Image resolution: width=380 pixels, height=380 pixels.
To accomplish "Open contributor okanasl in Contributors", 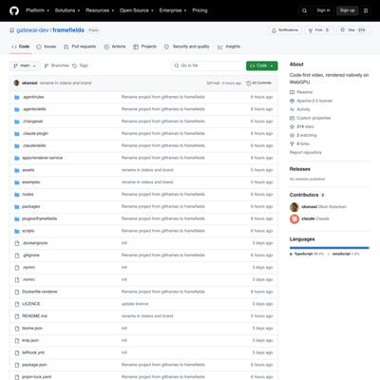I will click(318, 207).
